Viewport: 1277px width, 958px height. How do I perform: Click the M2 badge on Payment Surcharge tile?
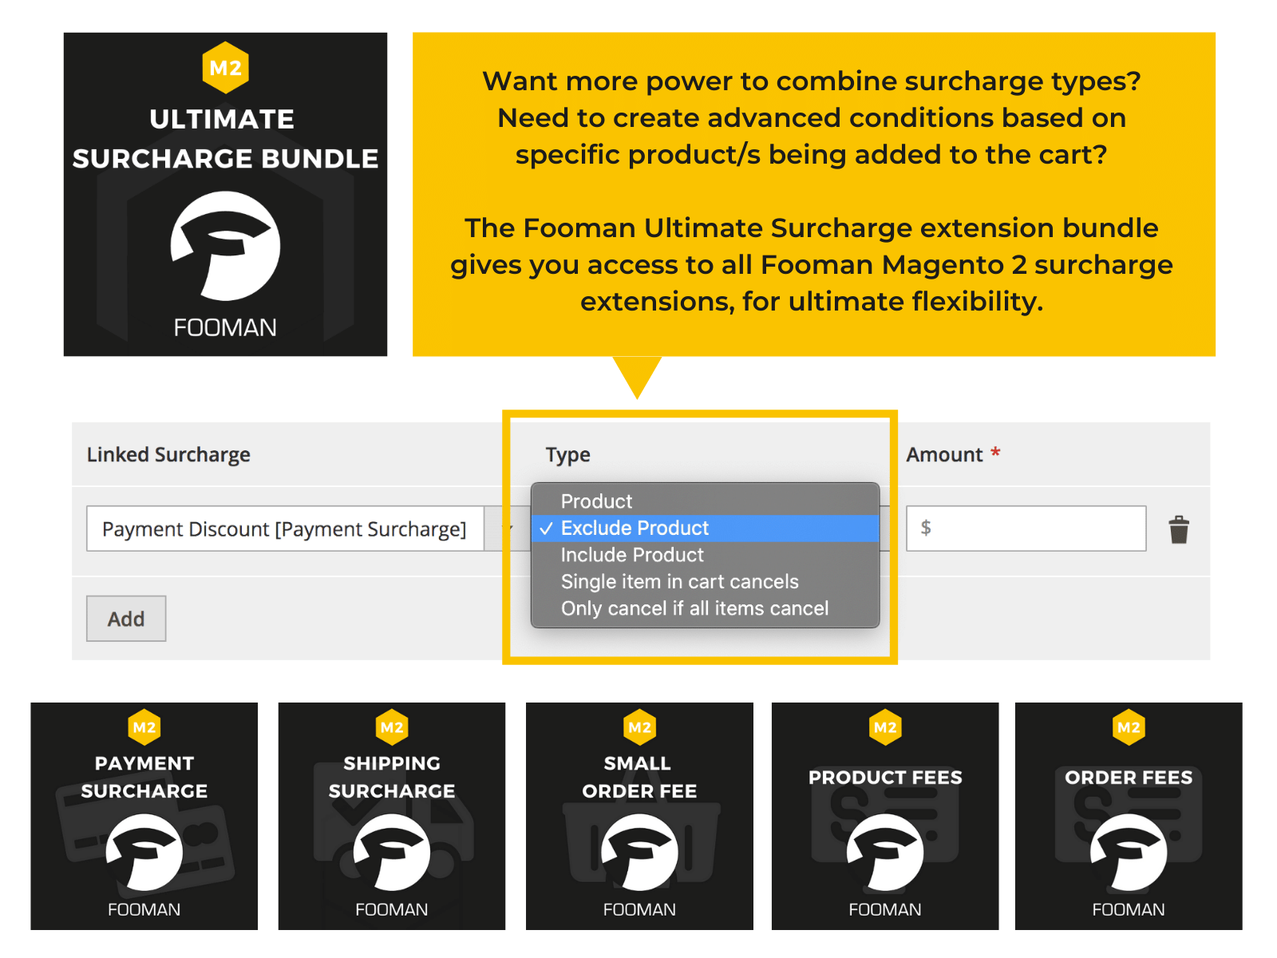coord(144,727)
